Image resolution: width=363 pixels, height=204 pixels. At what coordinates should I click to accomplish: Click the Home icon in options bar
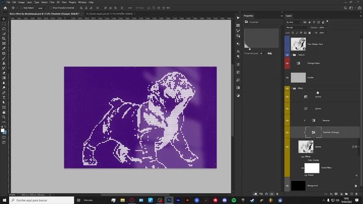tap(5, 8)
